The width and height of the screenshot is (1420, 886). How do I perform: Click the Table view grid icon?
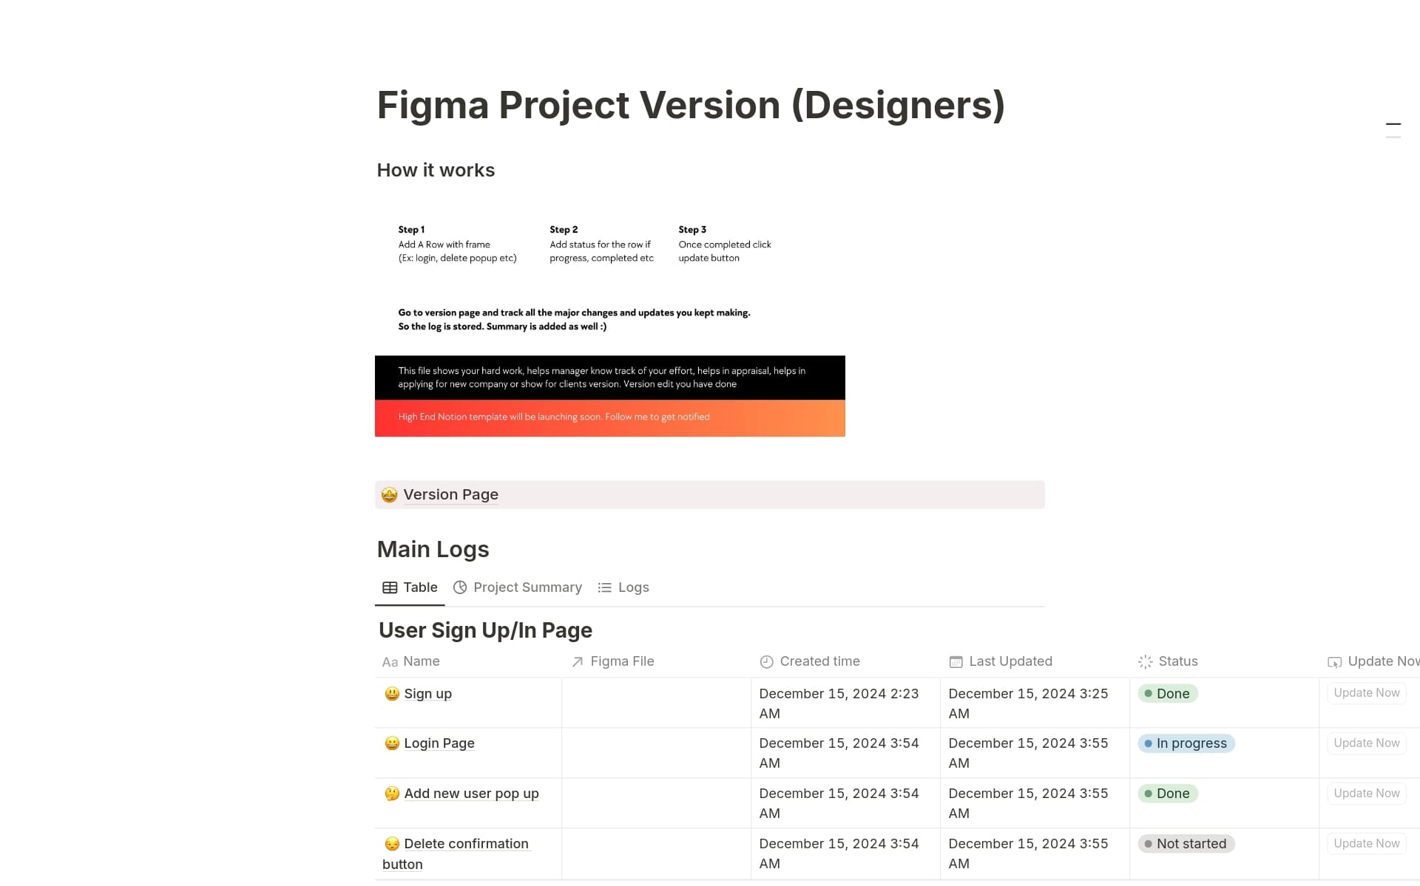[390, 587]
